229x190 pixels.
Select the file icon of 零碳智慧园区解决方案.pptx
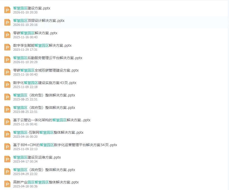[x=7, y=35]
